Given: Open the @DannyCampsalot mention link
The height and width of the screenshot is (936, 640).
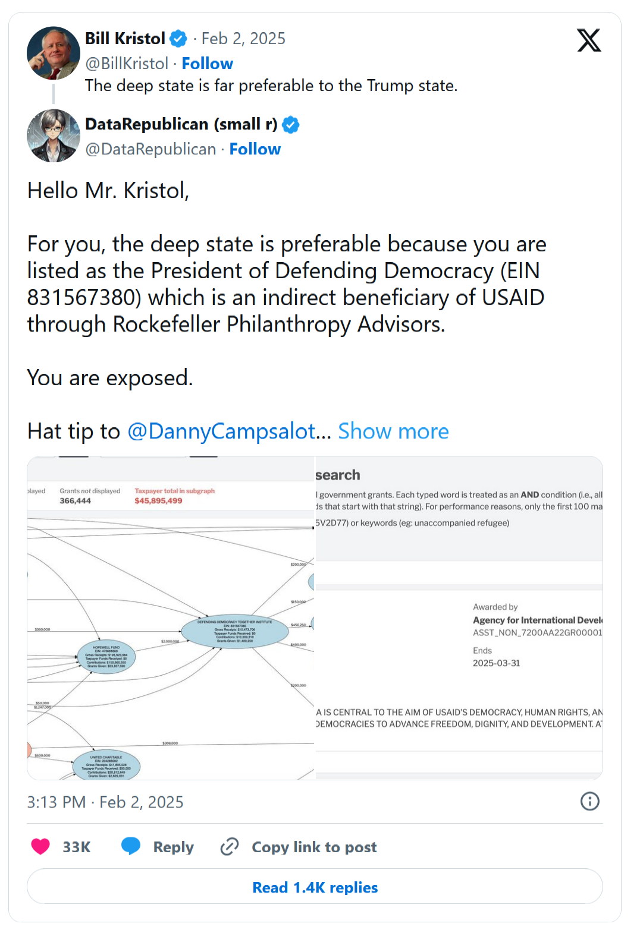Looking at the screenshot, I should click(x=221, y=431).
